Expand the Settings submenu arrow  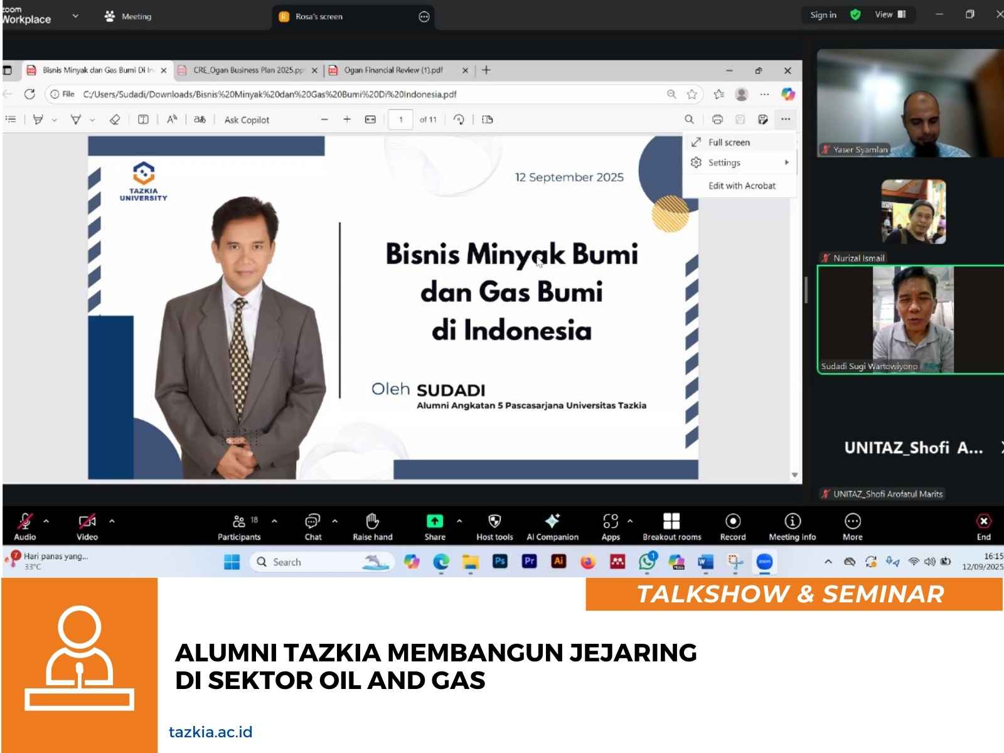786,163
